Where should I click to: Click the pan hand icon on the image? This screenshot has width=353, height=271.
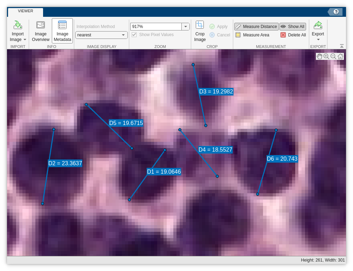tap(320, 56)
